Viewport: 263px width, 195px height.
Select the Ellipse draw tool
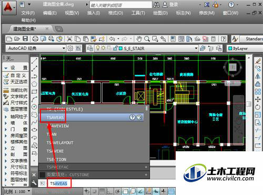pos(34,130)
